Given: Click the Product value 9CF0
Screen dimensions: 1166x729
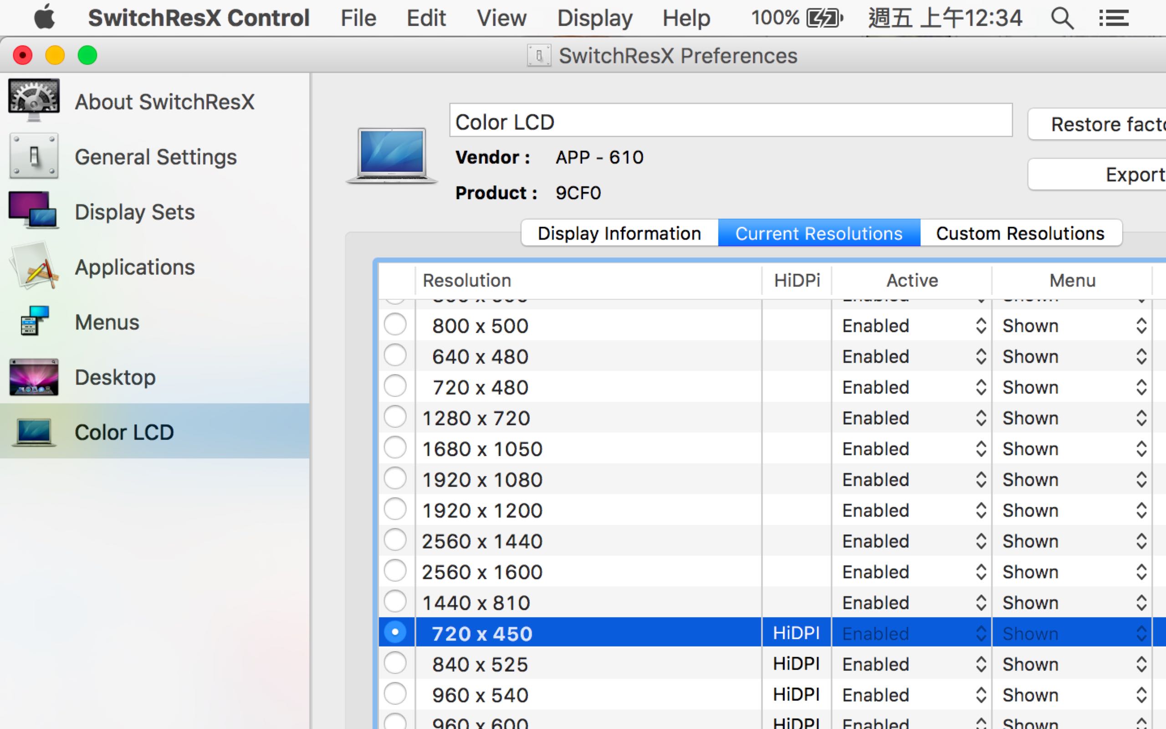Looking at the screenshot, I should pos(578,193).
